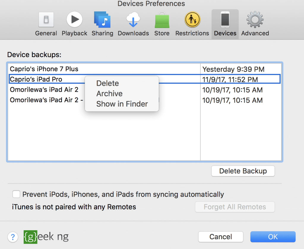Click the Forget All Remotes button
Screen dimensions: 304x249
click(235, 207)
